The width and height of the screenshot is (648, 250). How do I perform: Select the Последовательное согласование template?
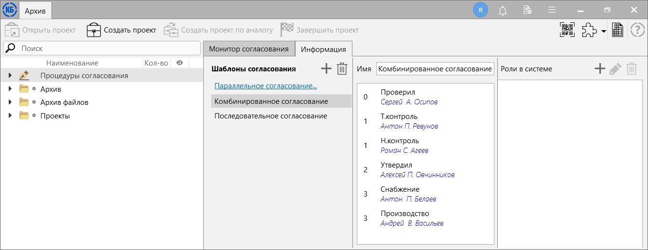271,116
